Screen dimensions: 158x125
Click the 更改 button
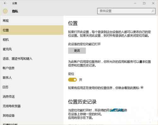coord(77,51)
